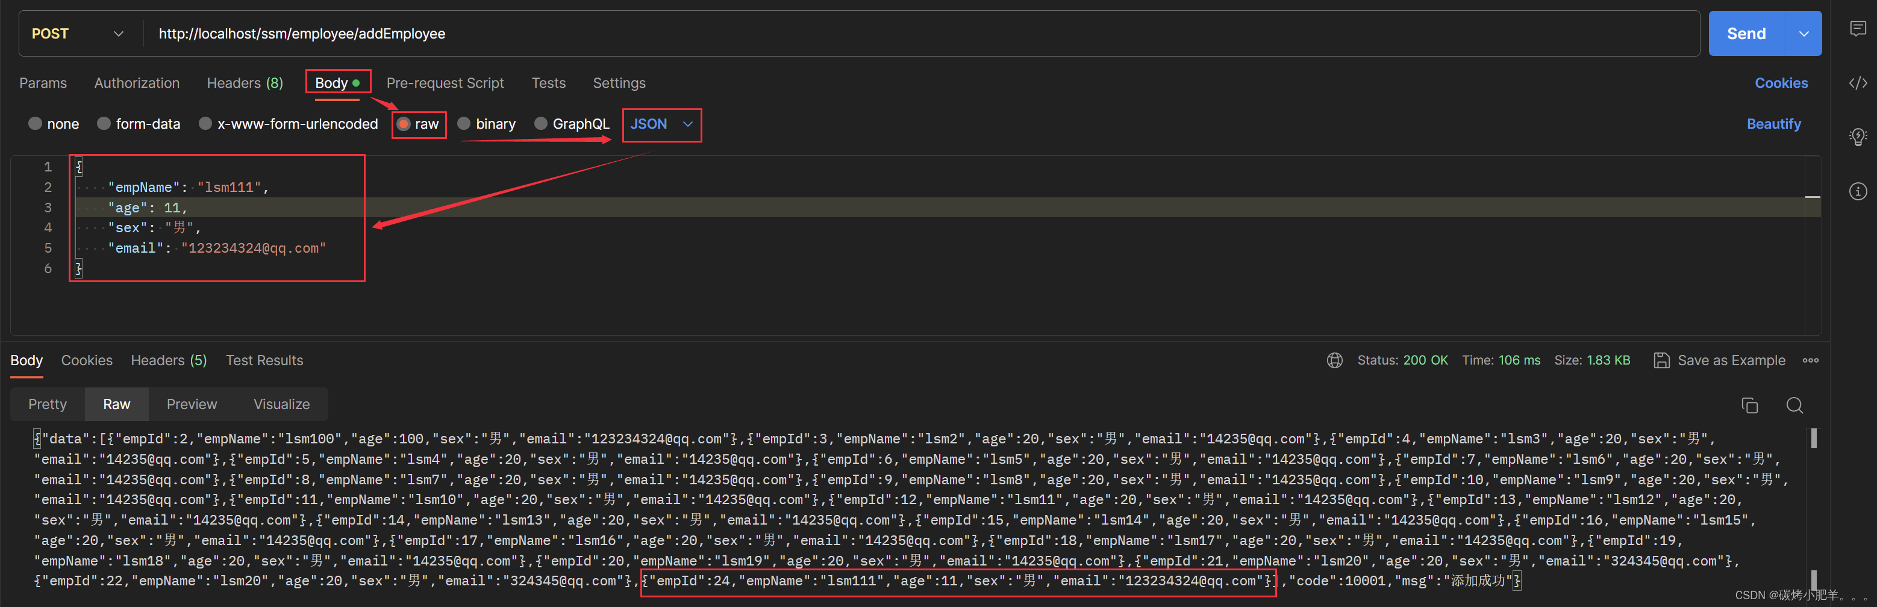Click the "empName" line in body editor
1877x607 pixels.
[188, 187]
